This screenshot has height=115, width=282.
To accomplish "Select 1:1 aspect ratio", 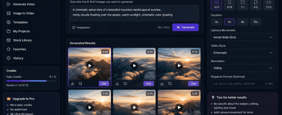I will coord(243,5).
